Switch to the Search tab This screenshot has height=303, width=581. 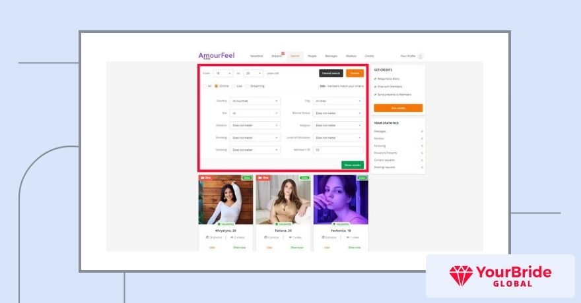[295, 56]
